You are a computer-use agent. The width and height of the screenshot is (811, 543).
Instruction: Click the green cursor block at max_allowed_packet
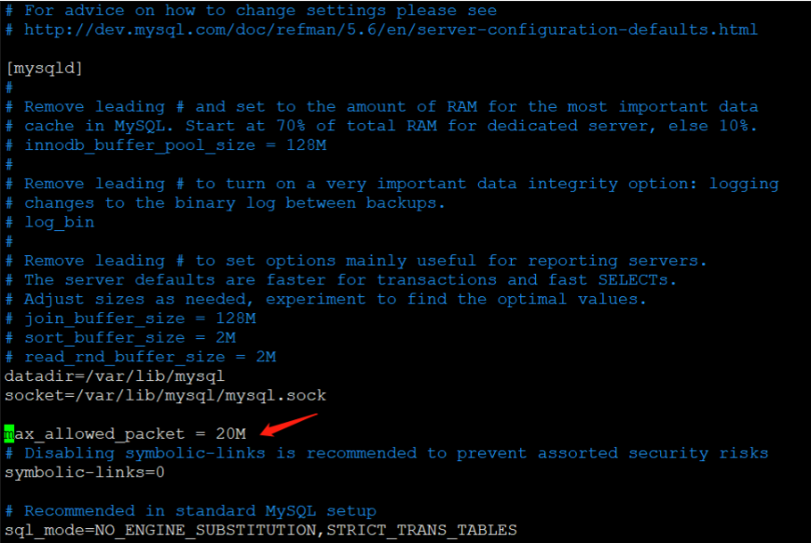click(x=8, y=433)
